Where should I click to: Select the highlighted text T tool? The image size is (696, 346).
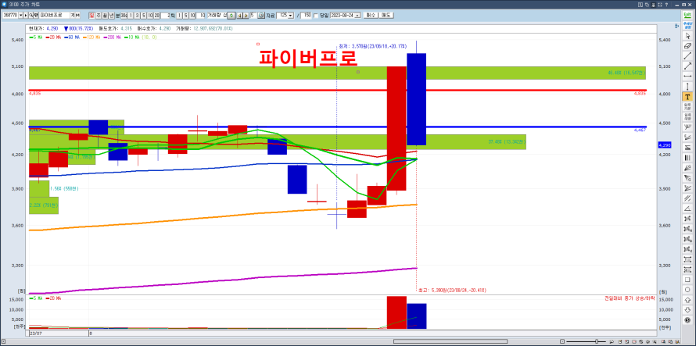[x=687, y=97]
